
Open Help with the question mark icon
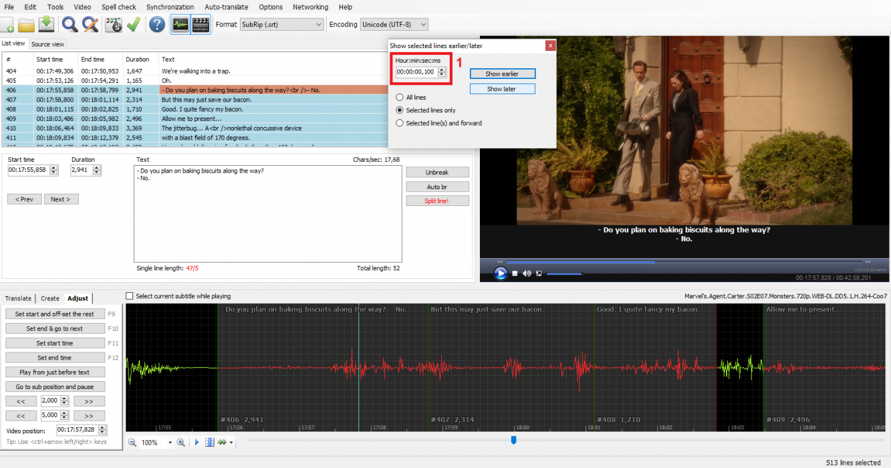click(157, 25)
